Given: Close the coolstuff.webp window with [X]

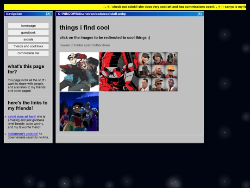Looking at the screenshot, I should click(x=200, y=14).
